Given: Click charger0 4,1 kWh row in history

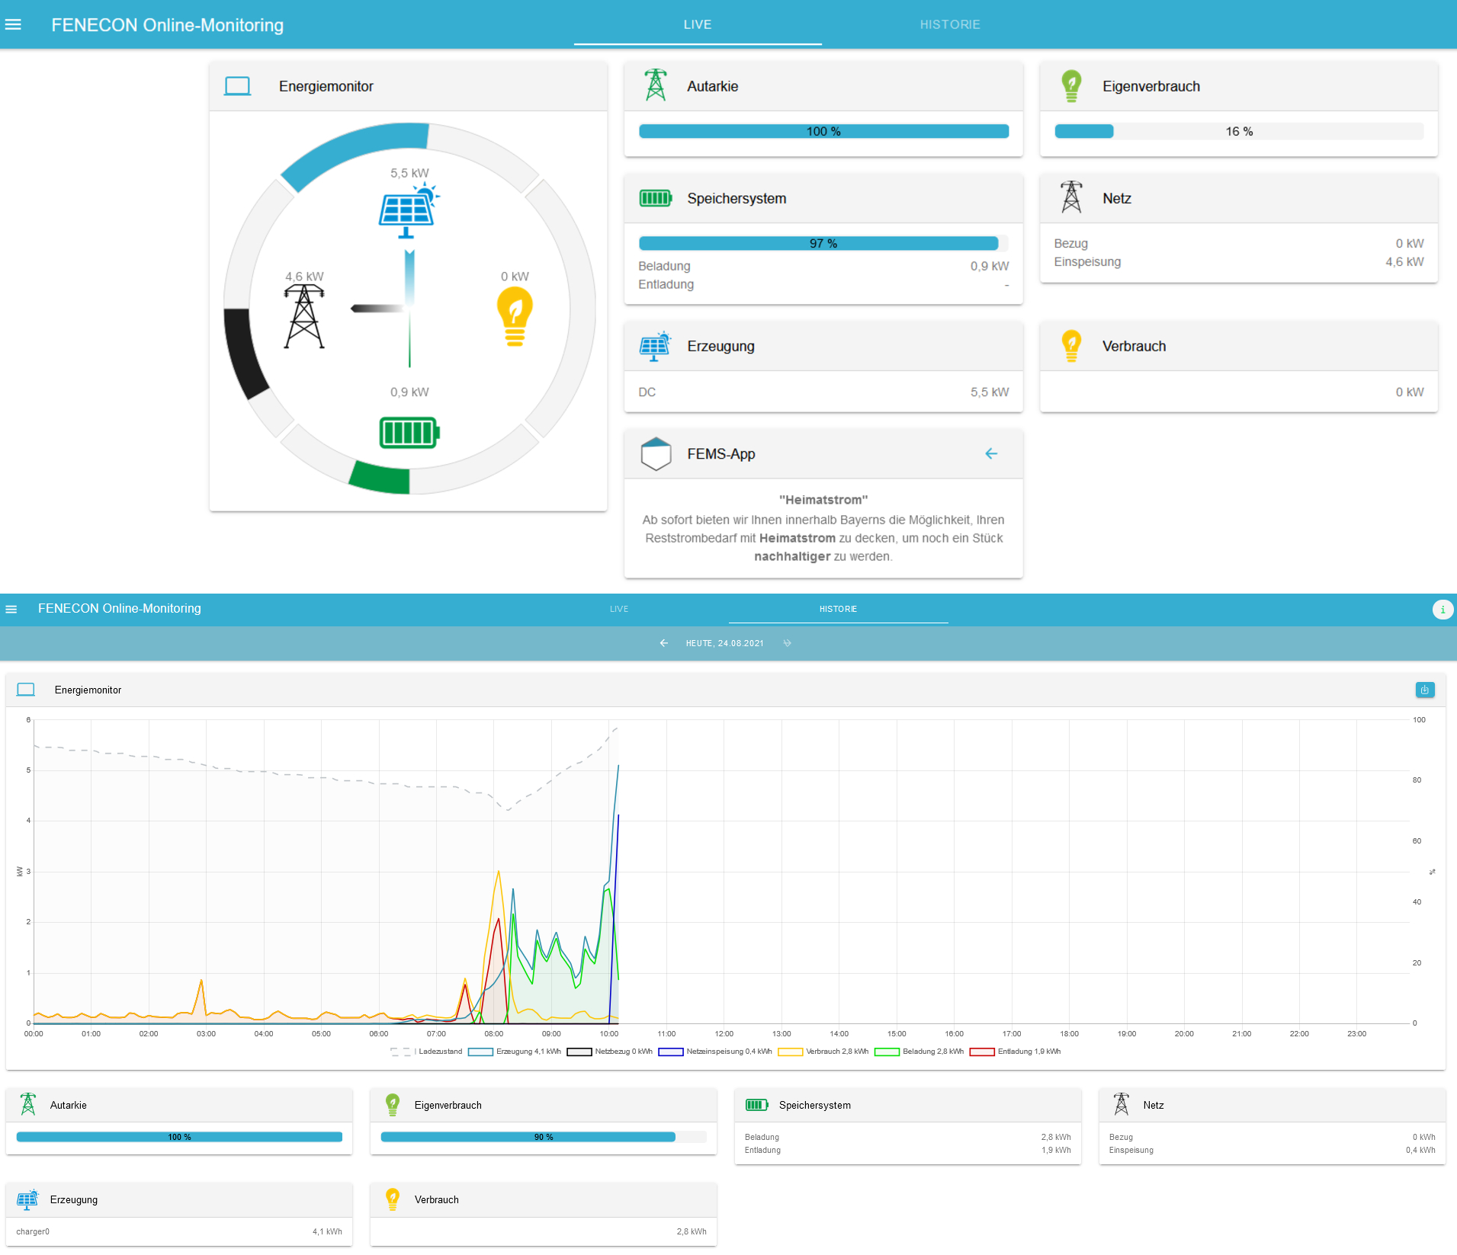Looking at the screenshot, I should [179, 1231].
